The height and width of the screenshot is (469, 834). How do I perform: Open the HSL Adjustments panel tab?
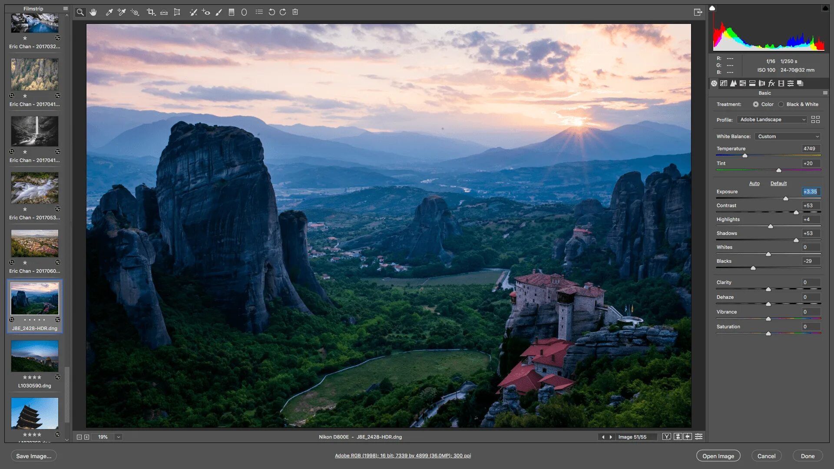pos(743,83)
